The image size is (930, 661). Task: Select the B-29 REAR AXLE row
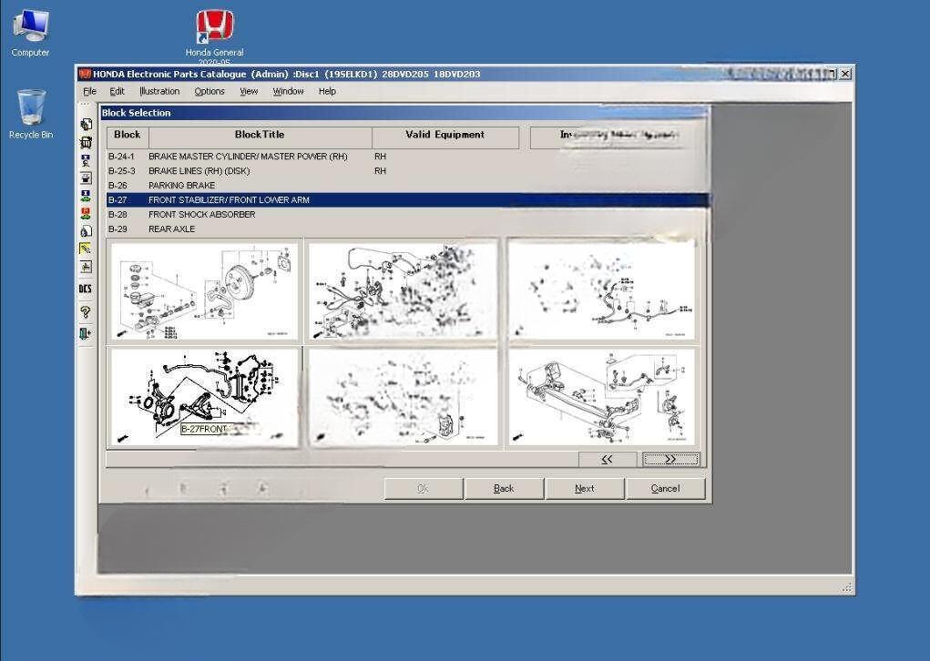pos(407,229)
